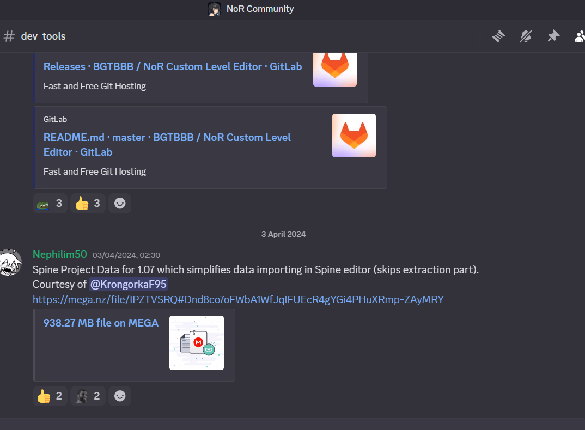The height and width of the screenshot is (430, 585).
Task: Toggle thumbs up reaction with 2 votes
Action: pos(50,396)
